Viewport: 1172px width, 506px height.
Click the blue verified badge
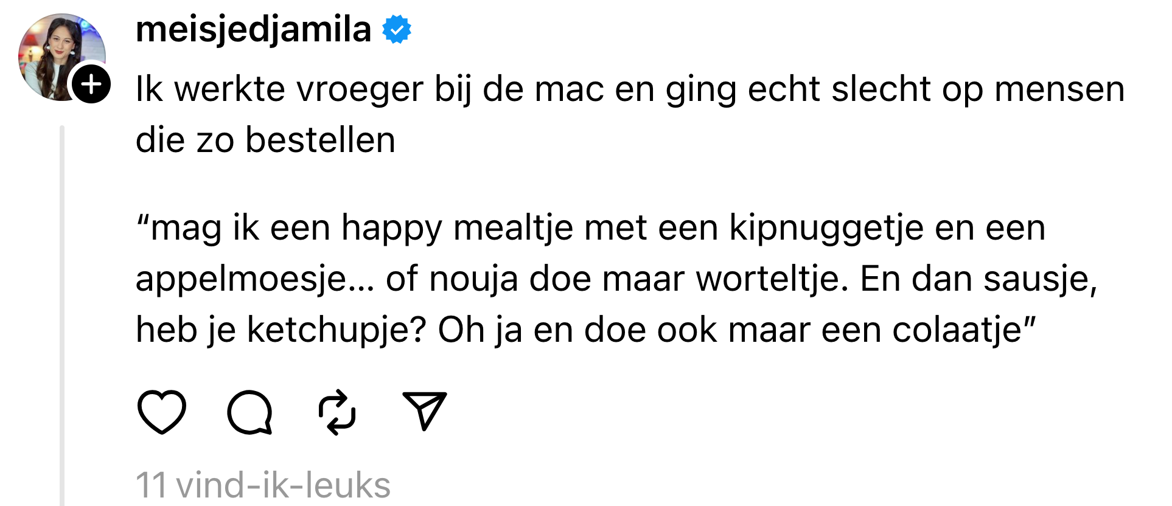coord(397,30)
